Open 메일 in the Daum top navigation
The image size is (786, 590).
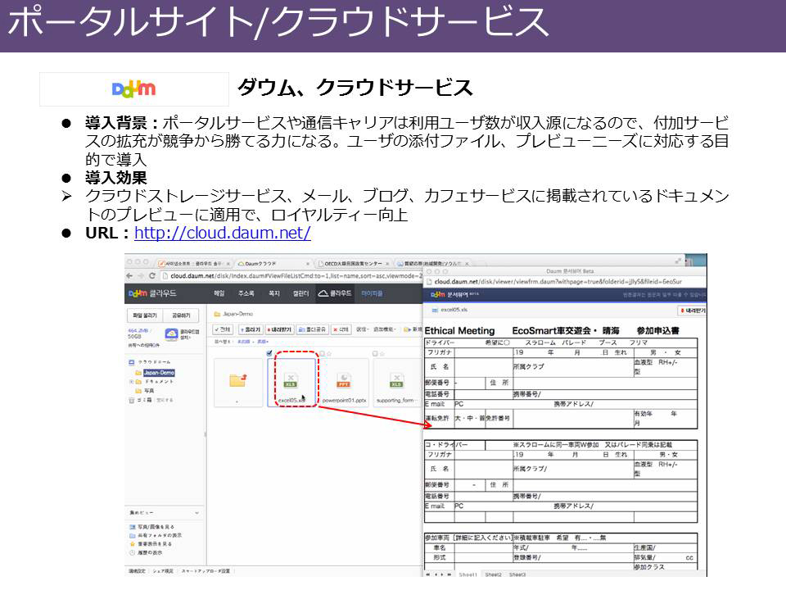click(219, 293)
